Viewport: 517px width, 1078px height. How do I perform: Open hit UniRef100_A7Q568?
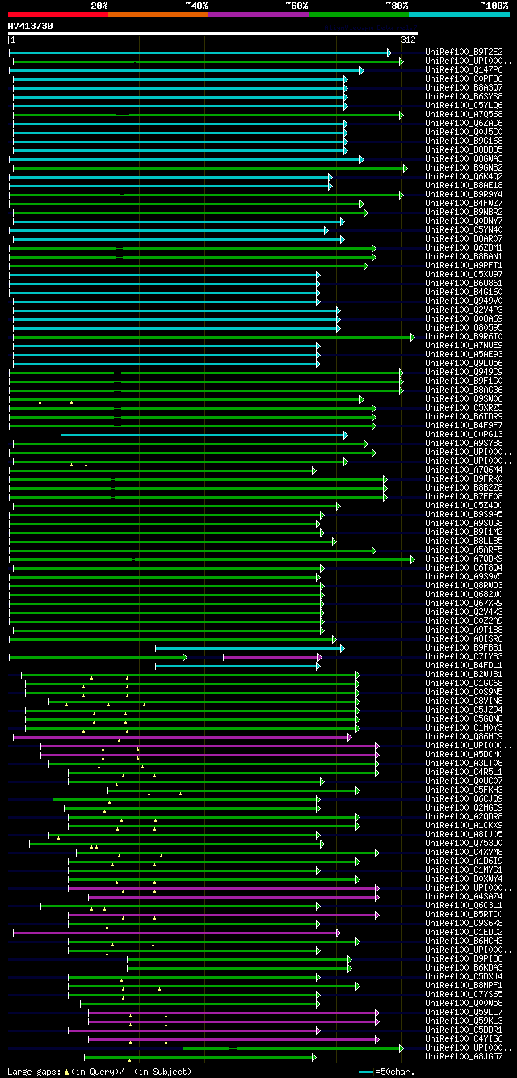tap(464, 115)
